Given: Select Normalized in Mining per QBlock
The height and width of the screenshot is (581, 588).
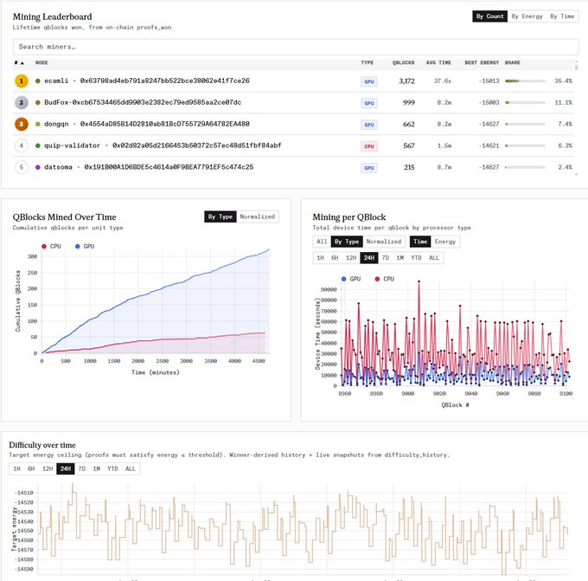Looking at the screenshot, I should point(384,242).
